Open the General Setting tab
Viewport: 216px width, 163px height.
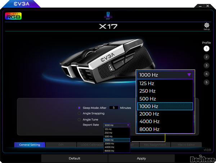[x=30, y=145]
